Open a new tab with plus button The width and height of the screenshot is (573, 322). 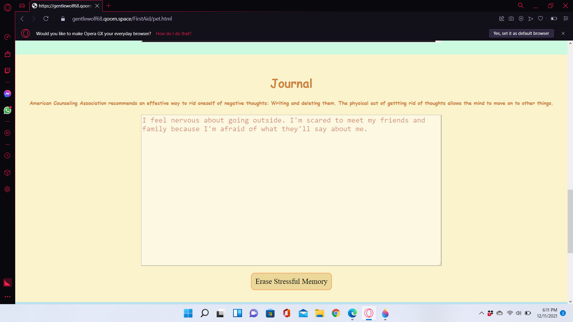click(x=109, y=6)
